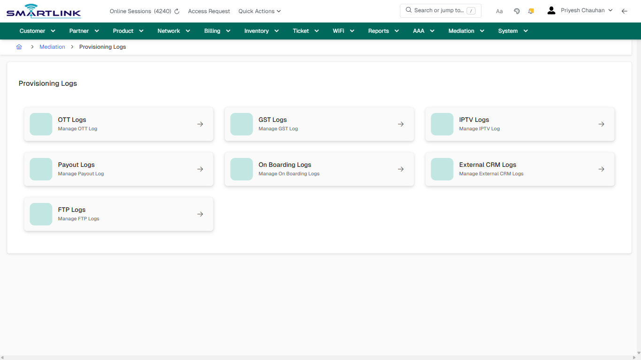This screenshot has height=360, width=641.
Task: Click the home icon in breadcrumb
Action: pyautogui.click(x=19, y=47)
